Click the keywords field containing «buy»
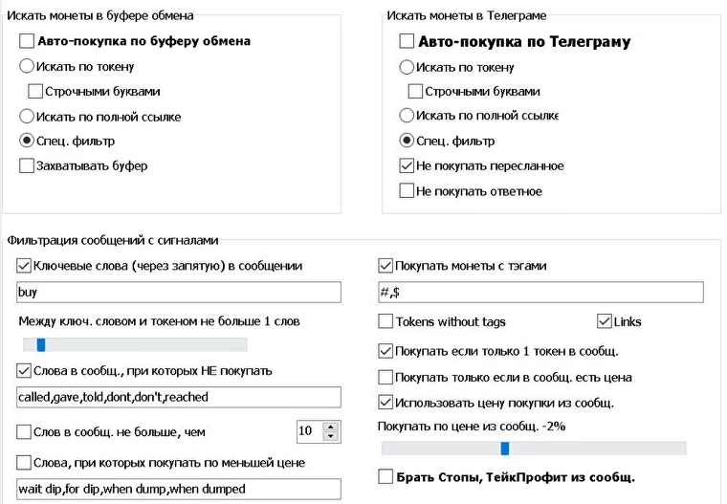This screenshot has width=727, height=504. tap(179, 293)
